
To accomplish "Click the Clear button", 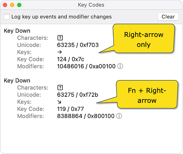I will click(x=168, y=17).
